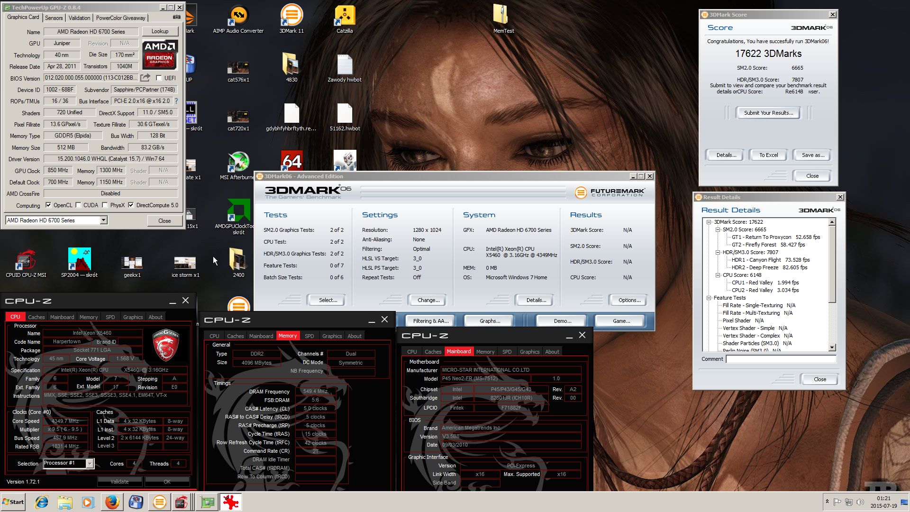The image size is (910, 512).
Task: Click the Start button
Action: [x=13, y=502]
